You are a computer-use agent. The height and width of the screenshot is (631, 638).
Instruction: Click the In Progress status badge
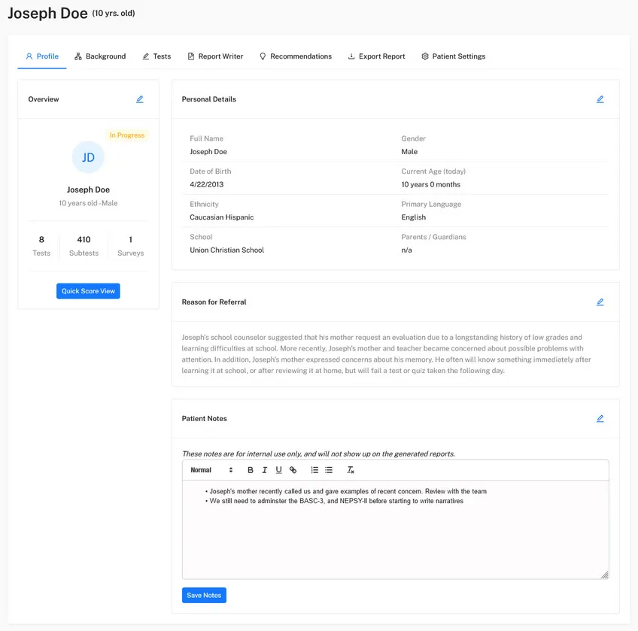point(127,135)
